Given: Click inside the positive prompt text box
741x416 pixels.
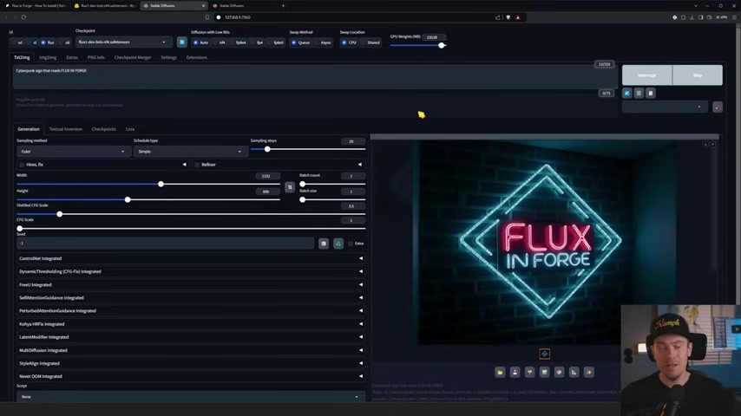Looking at the screenshot, I should click(315, 77).
